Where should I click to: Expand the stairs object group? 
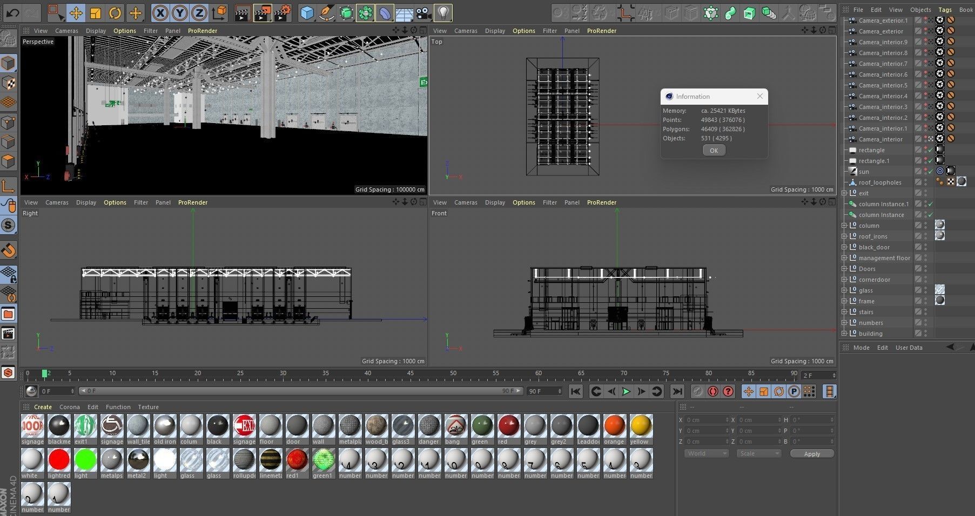(844, 312)
